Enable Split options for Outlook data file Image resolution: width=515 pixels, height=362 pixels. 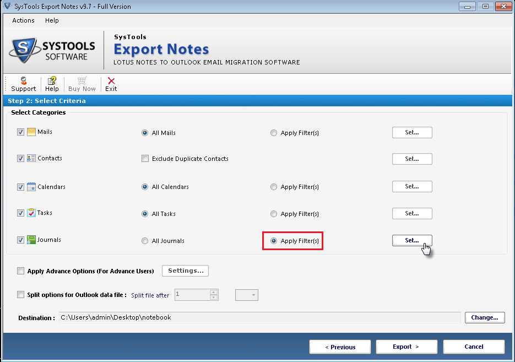20,295
